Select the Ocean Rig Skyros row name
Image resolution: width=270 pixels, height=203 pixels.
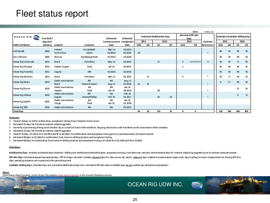pos(22,89)
